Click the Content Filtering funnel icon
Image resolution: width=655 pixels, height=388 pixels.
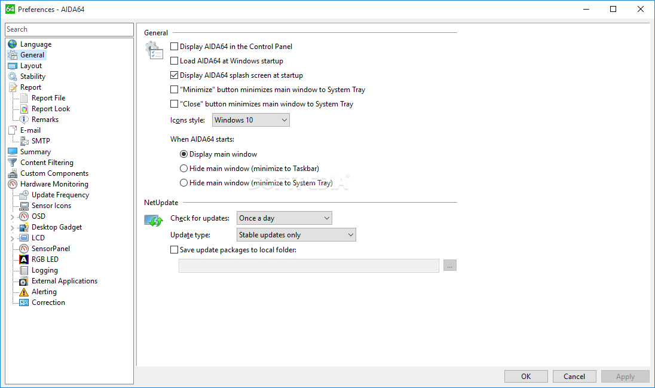pos(13,163)
